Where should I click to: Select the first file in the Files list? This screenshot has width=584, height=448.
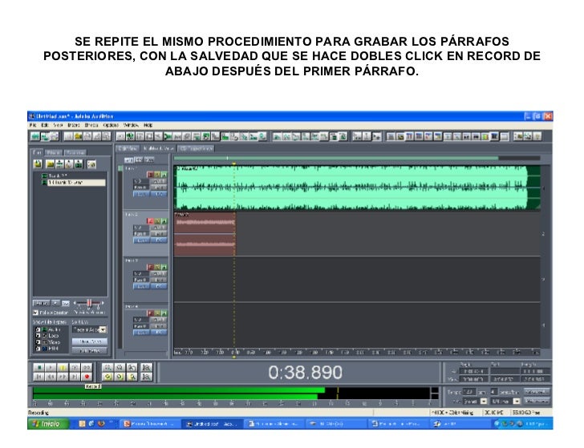pyautogui.click(x=56, y=176)
